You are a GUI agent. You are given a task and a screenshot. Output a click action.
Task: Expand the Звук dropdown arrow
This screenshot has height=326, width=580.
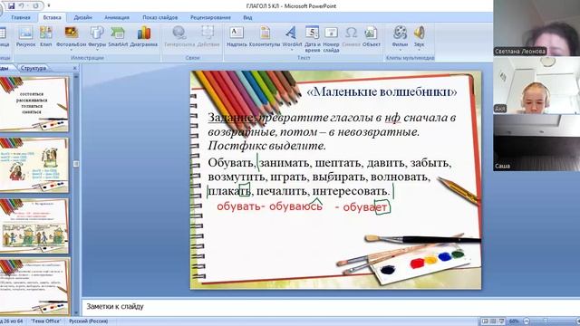tap(419, 50)
